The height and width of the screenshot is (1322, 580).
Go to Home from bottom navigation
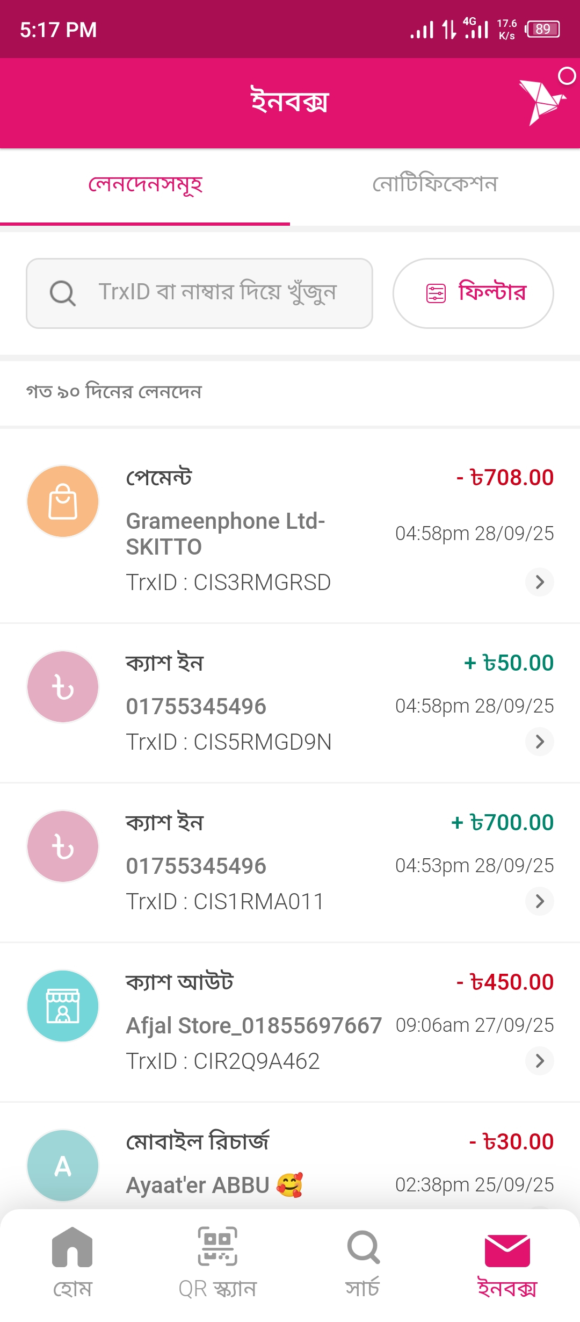[x=73, y=1261]
